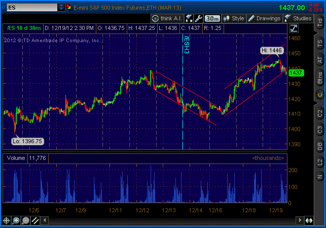Image resolution: width=326 pixels, height=228 pixels.
Task: Click the 200 volume axis label
Action: point(293,170)
